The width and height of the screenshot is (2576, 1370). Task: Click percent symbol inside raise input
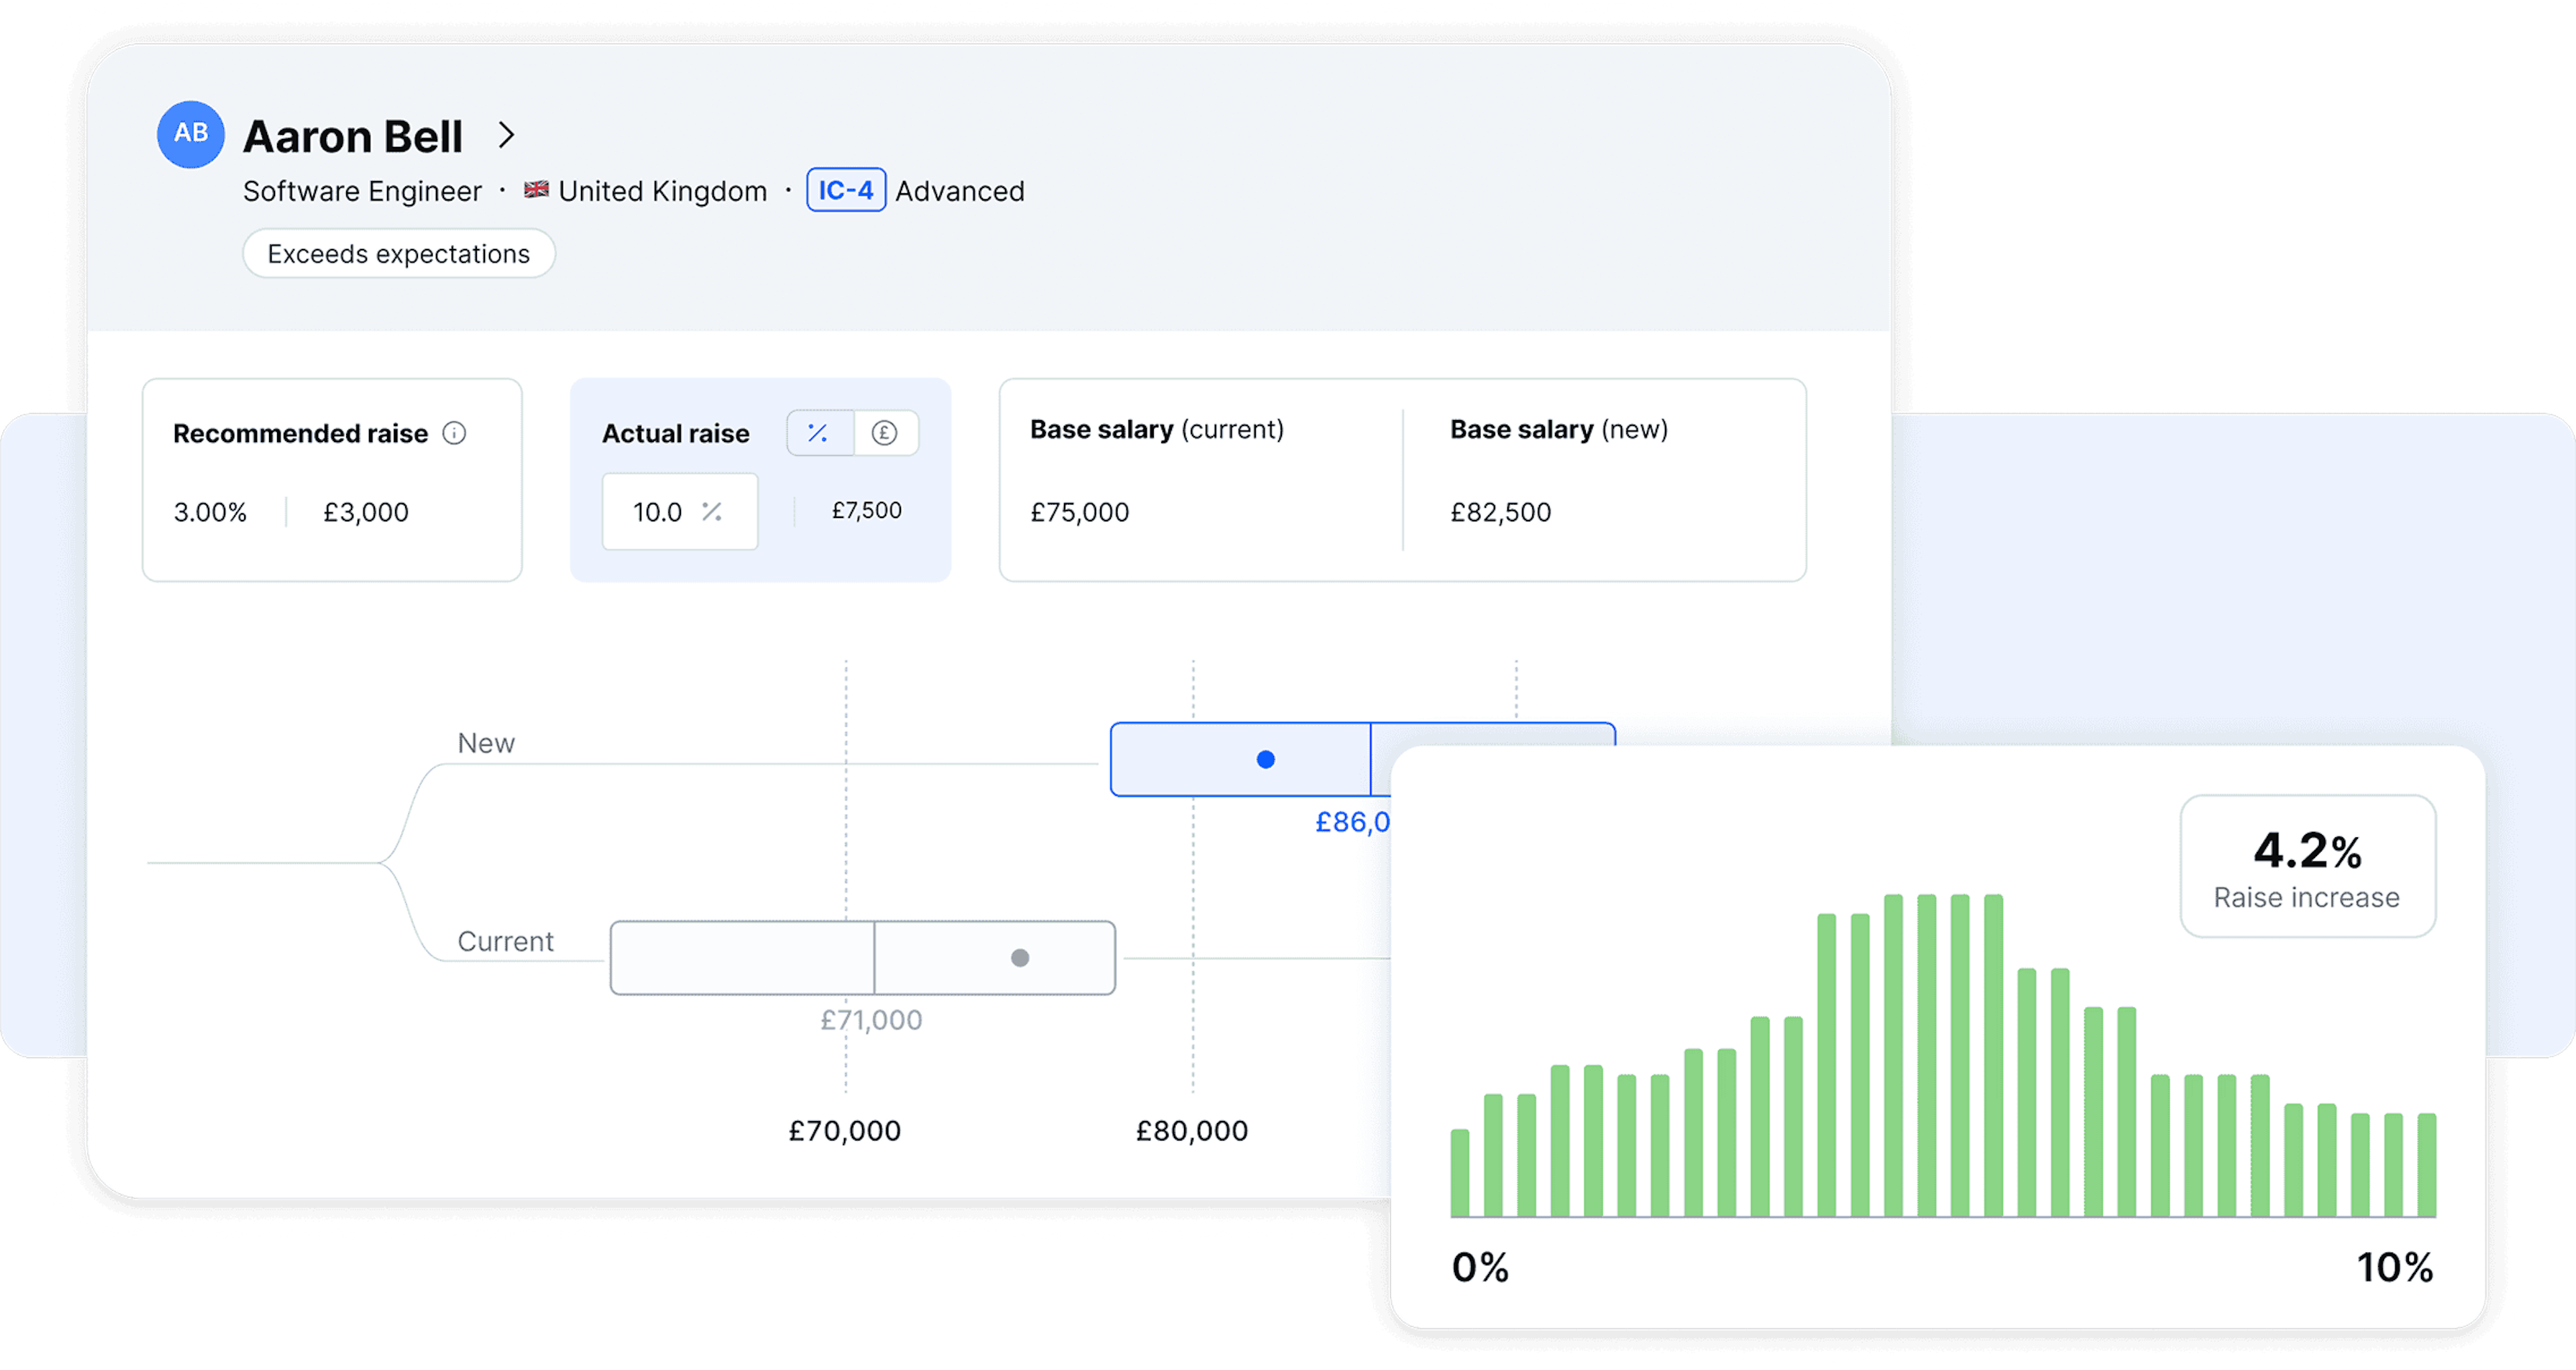712,512
